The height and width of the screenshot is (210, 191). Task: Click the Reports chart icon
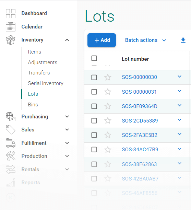11,183
